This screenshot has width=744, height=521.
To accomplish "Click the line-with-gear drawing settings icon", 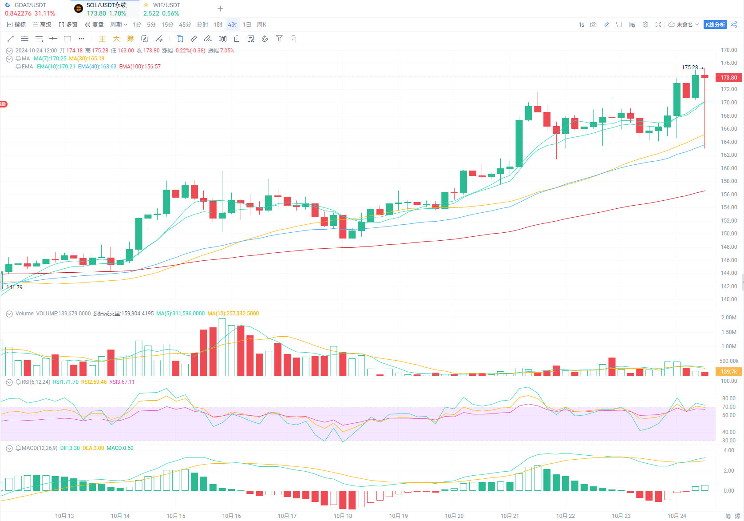I will (x=159, y=39).
